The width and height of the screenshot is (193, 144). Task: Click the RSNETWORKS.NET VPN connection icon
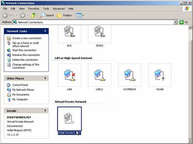69,119
